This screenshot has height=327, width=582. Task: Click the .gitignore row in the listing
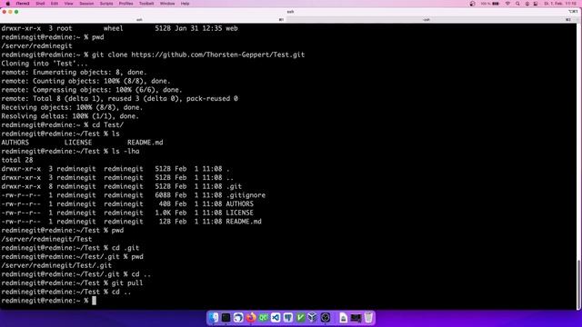134,195
